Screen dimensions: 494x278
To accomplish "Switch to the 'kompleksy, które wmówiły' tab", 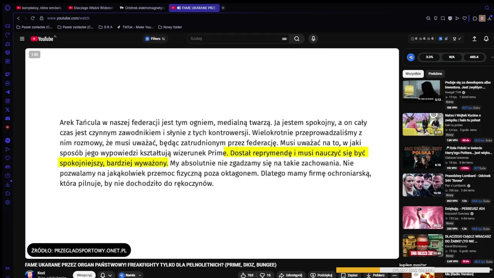I will (x=39, y=8).
